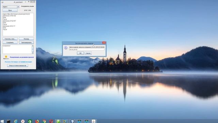Click the Сохранить button
This screenshot has height=123, width=218.
[10, 42]
